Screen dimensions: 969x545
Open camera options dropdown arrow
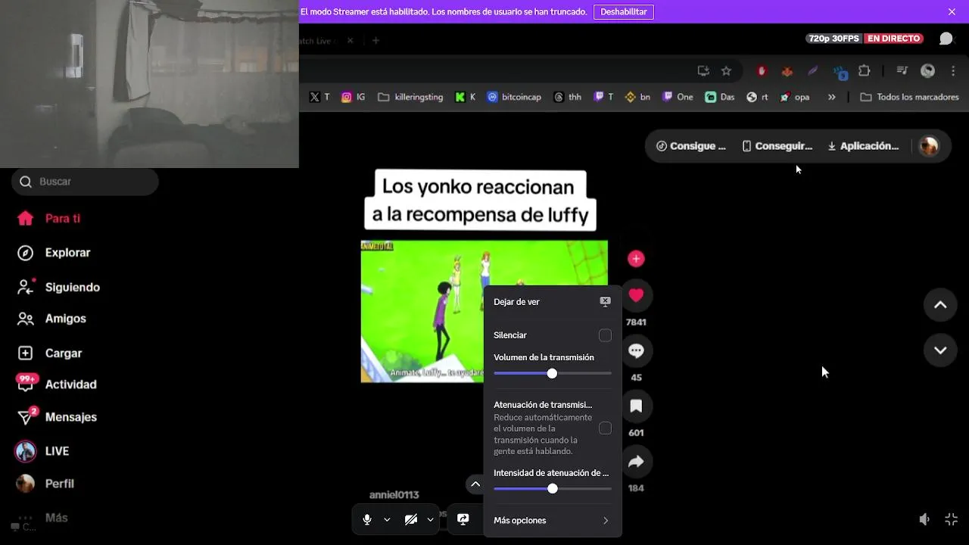point(430,520)
